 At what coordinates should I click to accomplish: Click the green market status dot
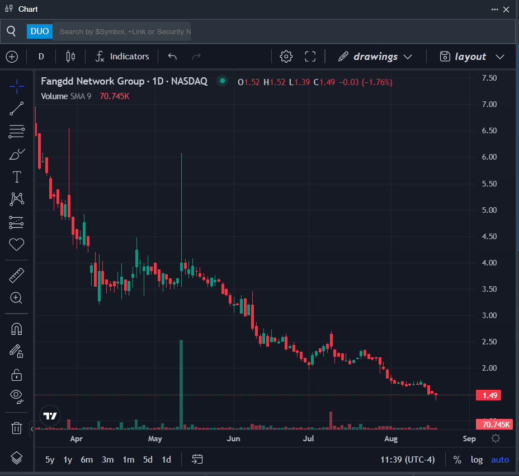point(223,81)
